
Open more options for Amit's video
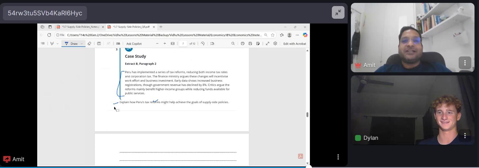pyautogui.click(x=465, y=63)
